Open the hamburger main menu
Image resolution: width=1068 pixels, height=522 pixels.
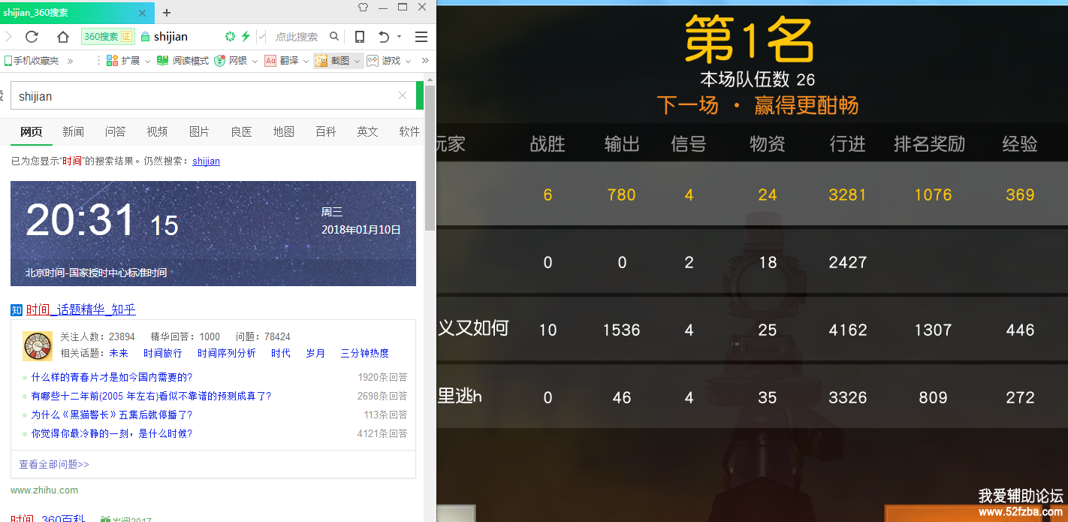pyautogui.click(x=421, y=36)
